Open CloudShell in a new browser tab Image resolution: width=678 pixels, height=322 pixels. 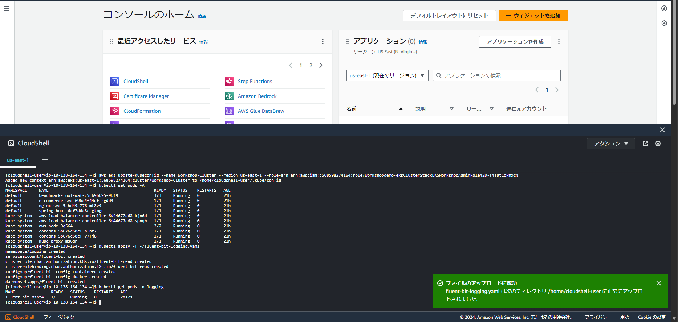646,144
